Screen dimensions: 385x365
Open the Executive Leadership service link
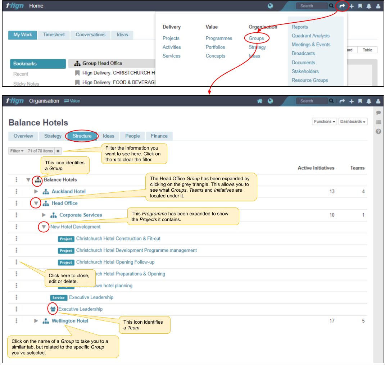91,297
